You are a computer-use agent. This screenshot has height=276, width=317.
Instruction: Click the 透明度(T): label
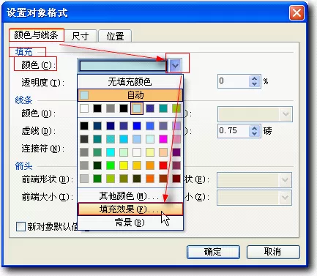pos(43,83)
